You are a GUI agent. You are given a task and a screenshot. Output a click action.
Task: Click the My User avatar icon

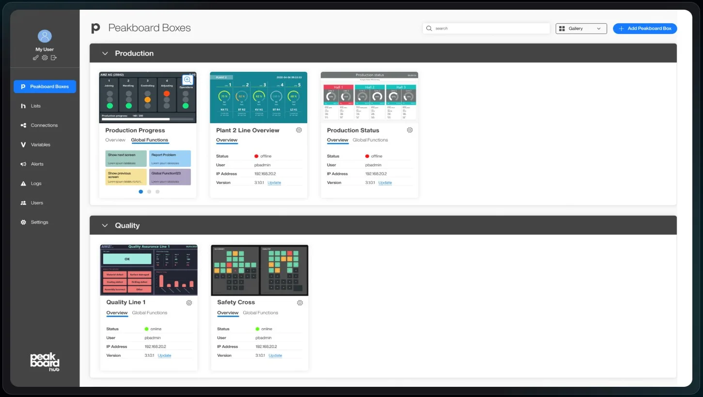(x=45, y=36)
